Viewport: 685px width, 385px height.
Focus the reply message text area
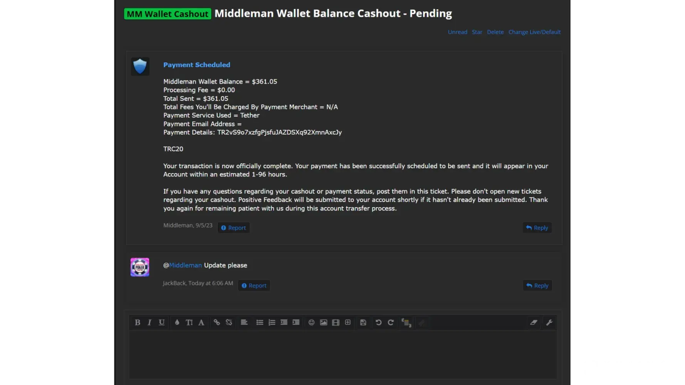343,355
